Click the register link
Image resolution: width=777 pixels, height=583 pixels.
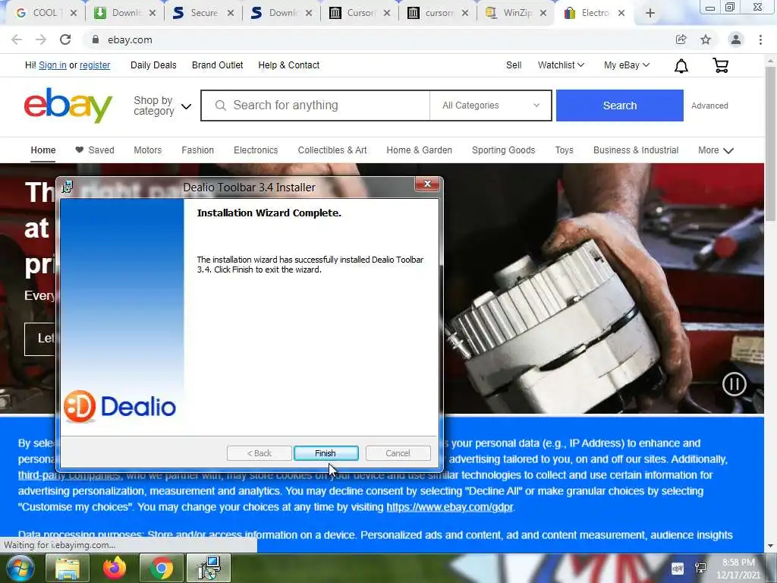pos(95,65)
